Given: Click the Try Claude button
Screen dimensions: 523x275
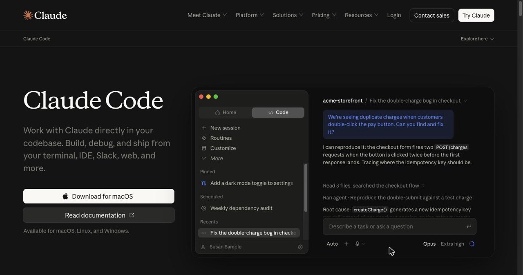Looking at the screenshot, I should point(476,15).
